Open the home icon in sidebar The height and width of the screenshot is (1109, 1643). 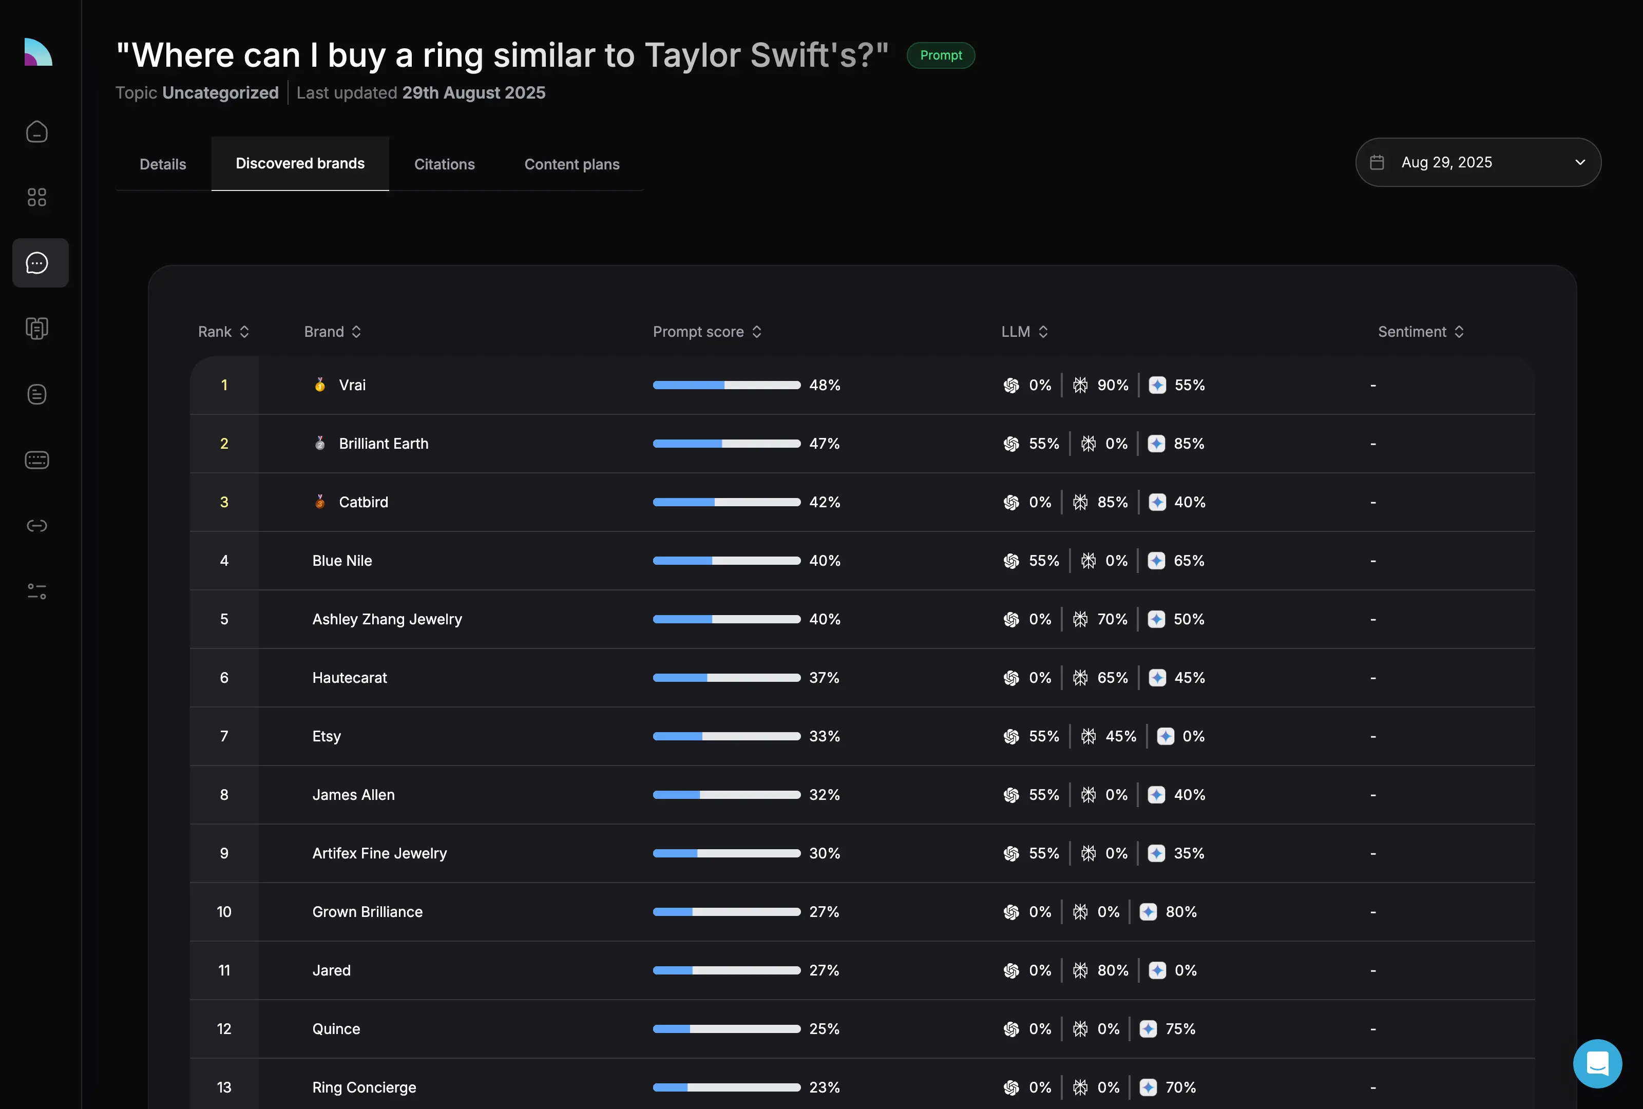pos(37,132)
